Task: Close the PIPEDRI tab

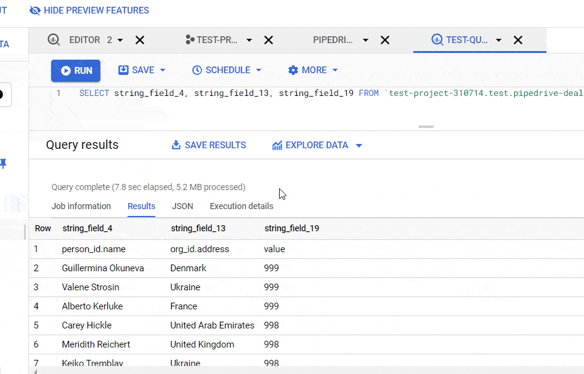Action: click(385, 40)
